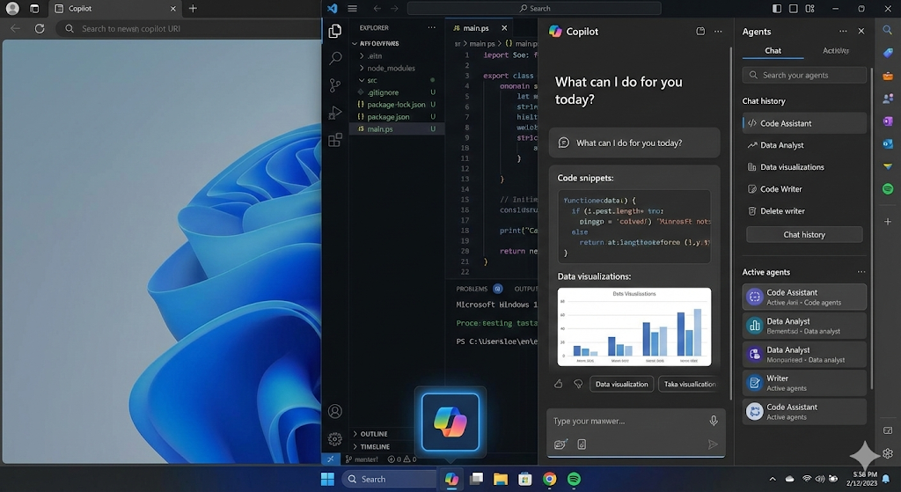Start a new Copilot chat icon
The height and width of the screenshot is (492, 901).
click(700, 32)
